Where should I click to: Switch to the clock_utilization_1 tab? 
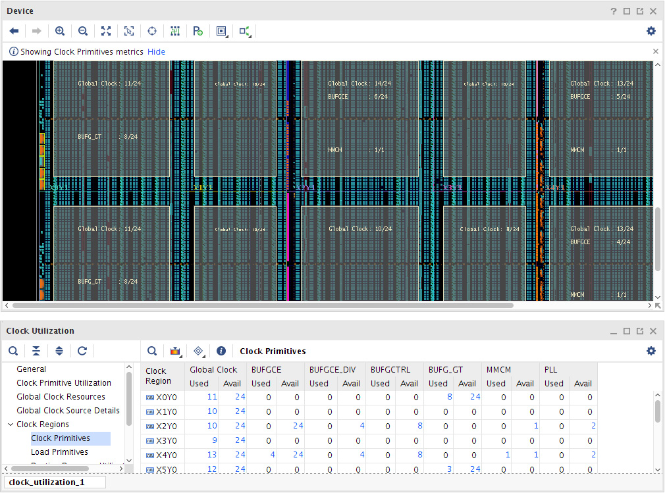54,482
